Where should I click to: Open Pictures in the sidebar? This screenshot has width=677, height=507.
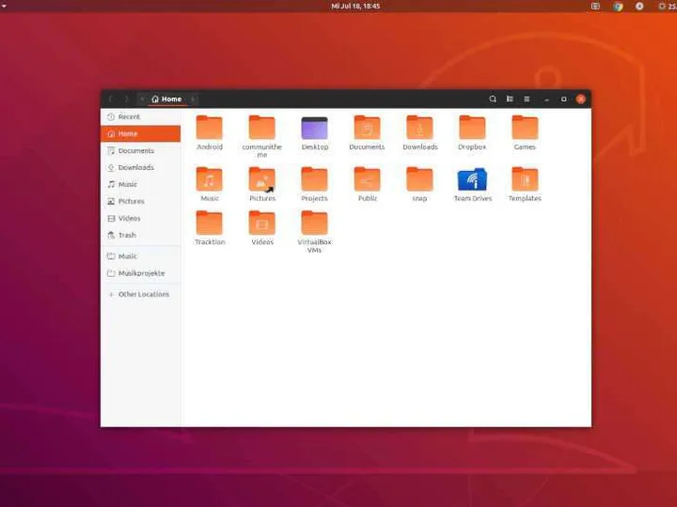pos(141,201)
